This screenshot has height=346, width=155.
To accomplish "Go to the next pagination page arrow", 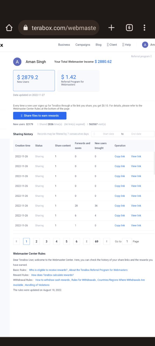I will [x=107, y=241].
